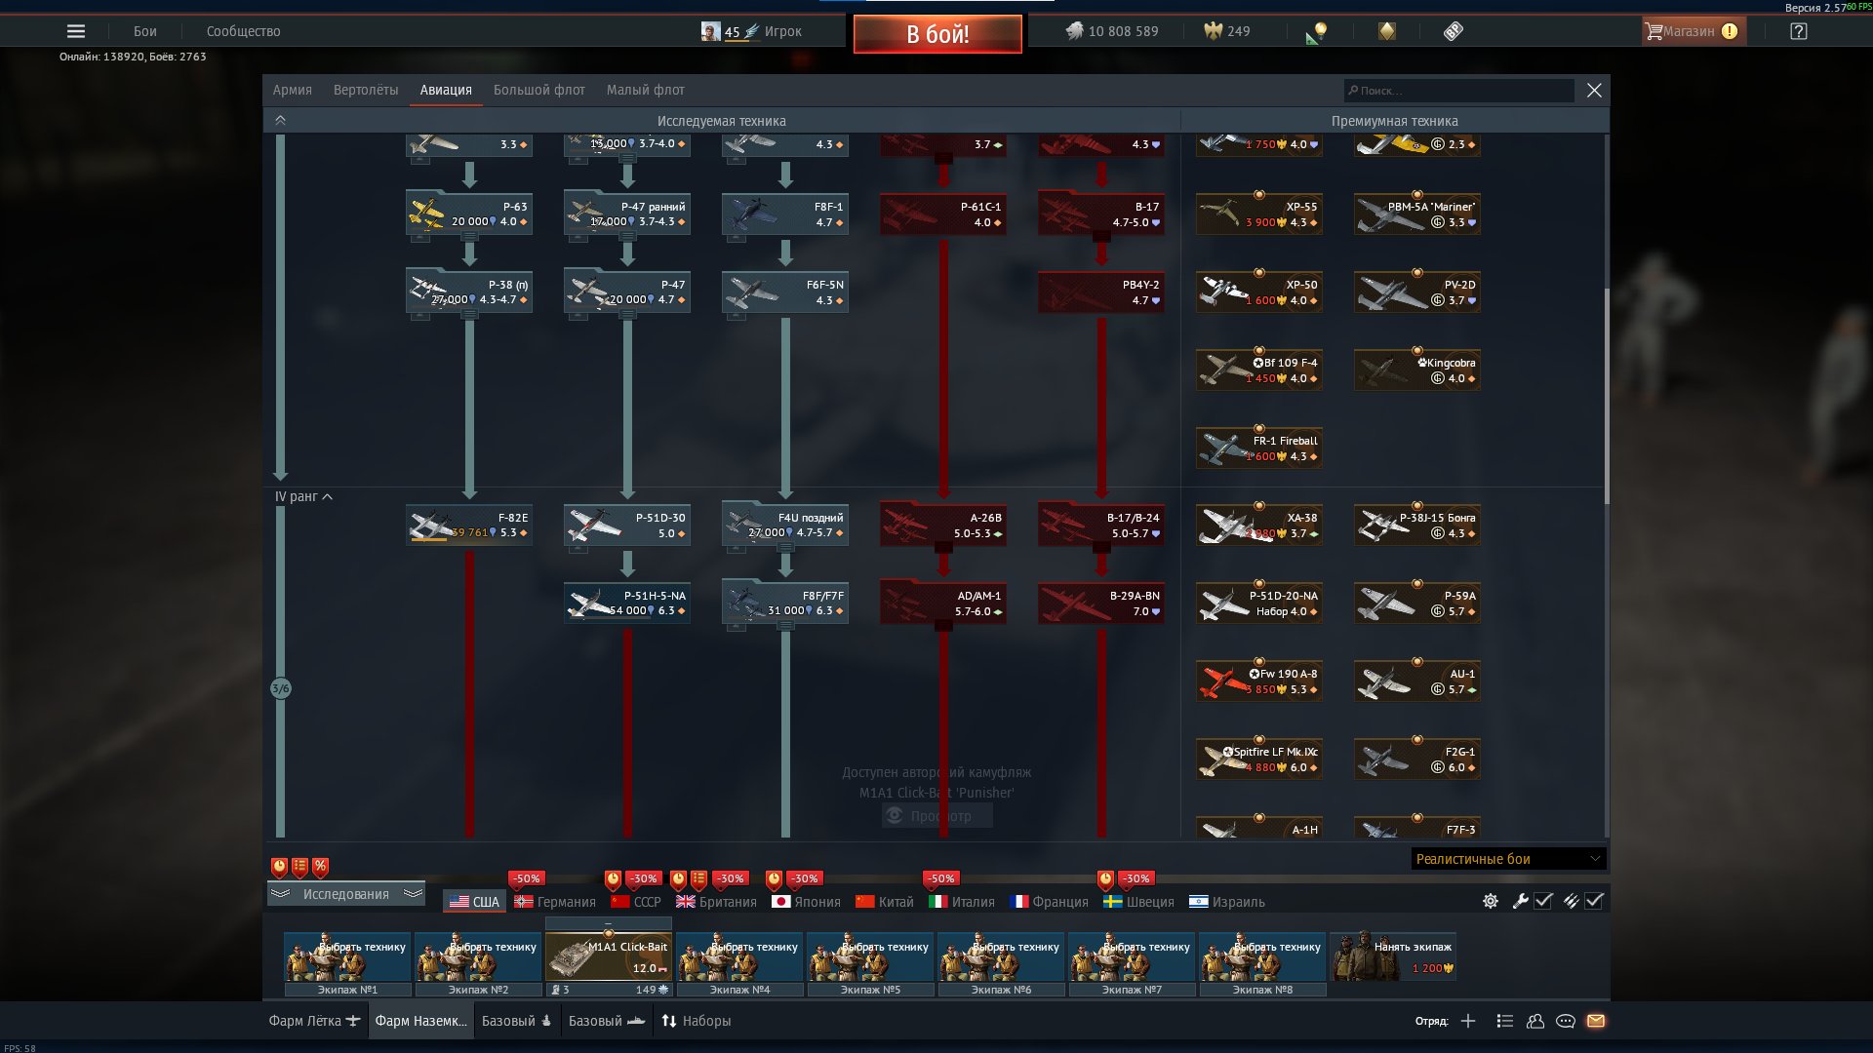Select the СССР nation tab

click(x=636, y=902)
